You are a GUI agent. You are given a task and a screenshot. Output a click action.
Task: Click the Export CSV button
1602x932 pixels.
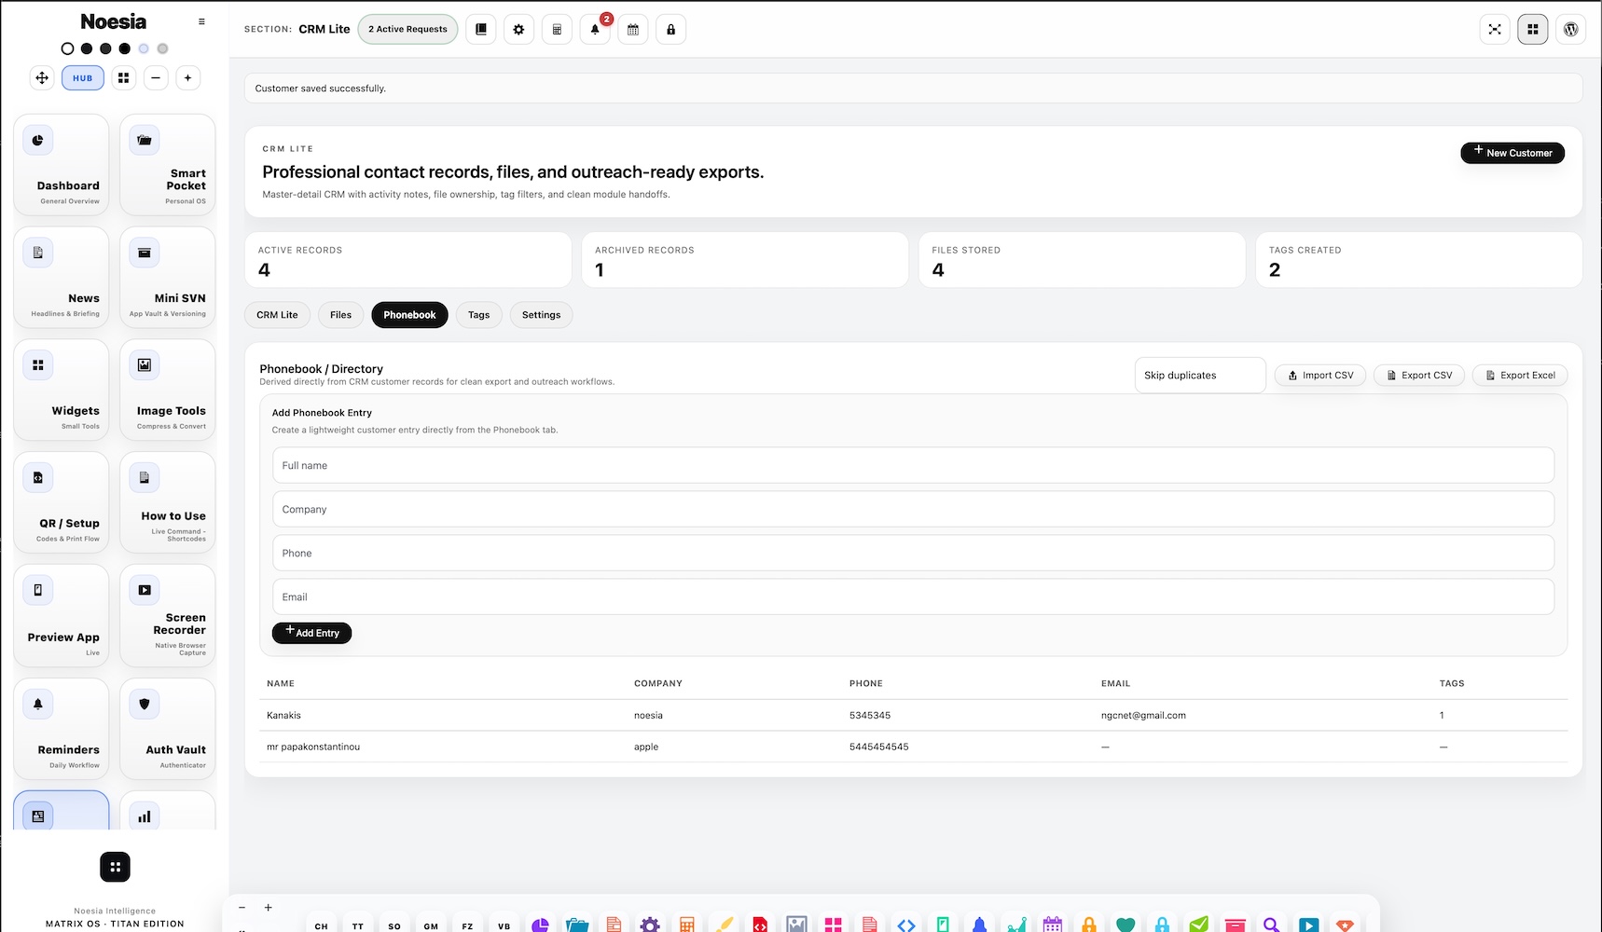click(1419, 376)
